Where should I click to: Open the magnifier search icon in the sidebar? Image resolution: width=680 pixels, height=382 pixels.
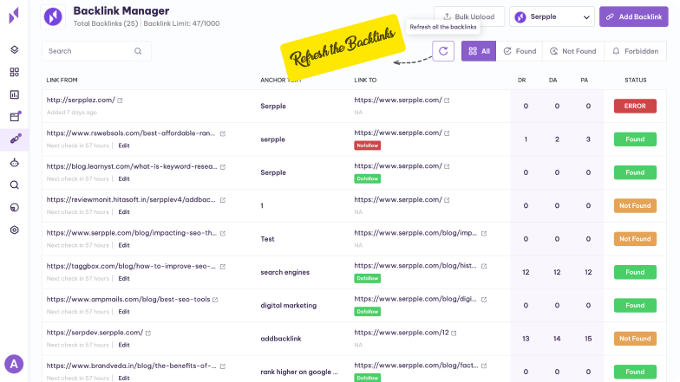click(x=14, y=185)
